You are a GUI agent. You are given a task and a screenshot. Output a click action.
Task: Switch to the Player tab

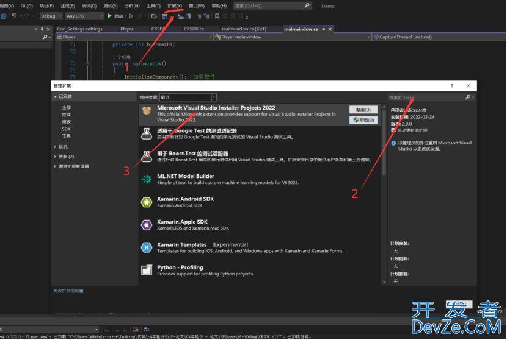(x=127, y=29)
